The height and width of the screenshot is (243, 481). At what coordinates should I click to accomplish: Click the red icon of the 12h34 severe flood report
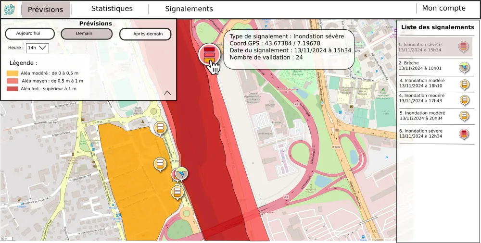(464, 134)
